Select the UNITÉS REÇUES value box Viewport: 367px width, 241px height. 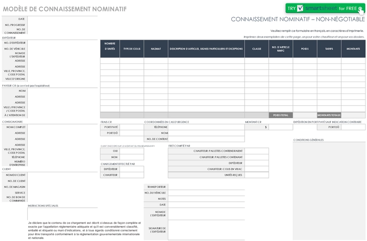click(257, 175)
